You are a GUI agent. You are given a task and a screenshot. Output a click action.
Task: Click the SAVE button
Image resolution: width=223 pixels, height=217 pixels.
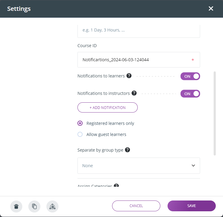pyautogui.click(x=192, y=206)
